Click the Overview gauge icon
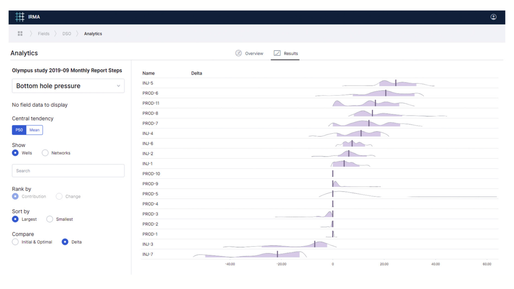The height and width of the screenshot is (289, 514). tap(238, 53)
